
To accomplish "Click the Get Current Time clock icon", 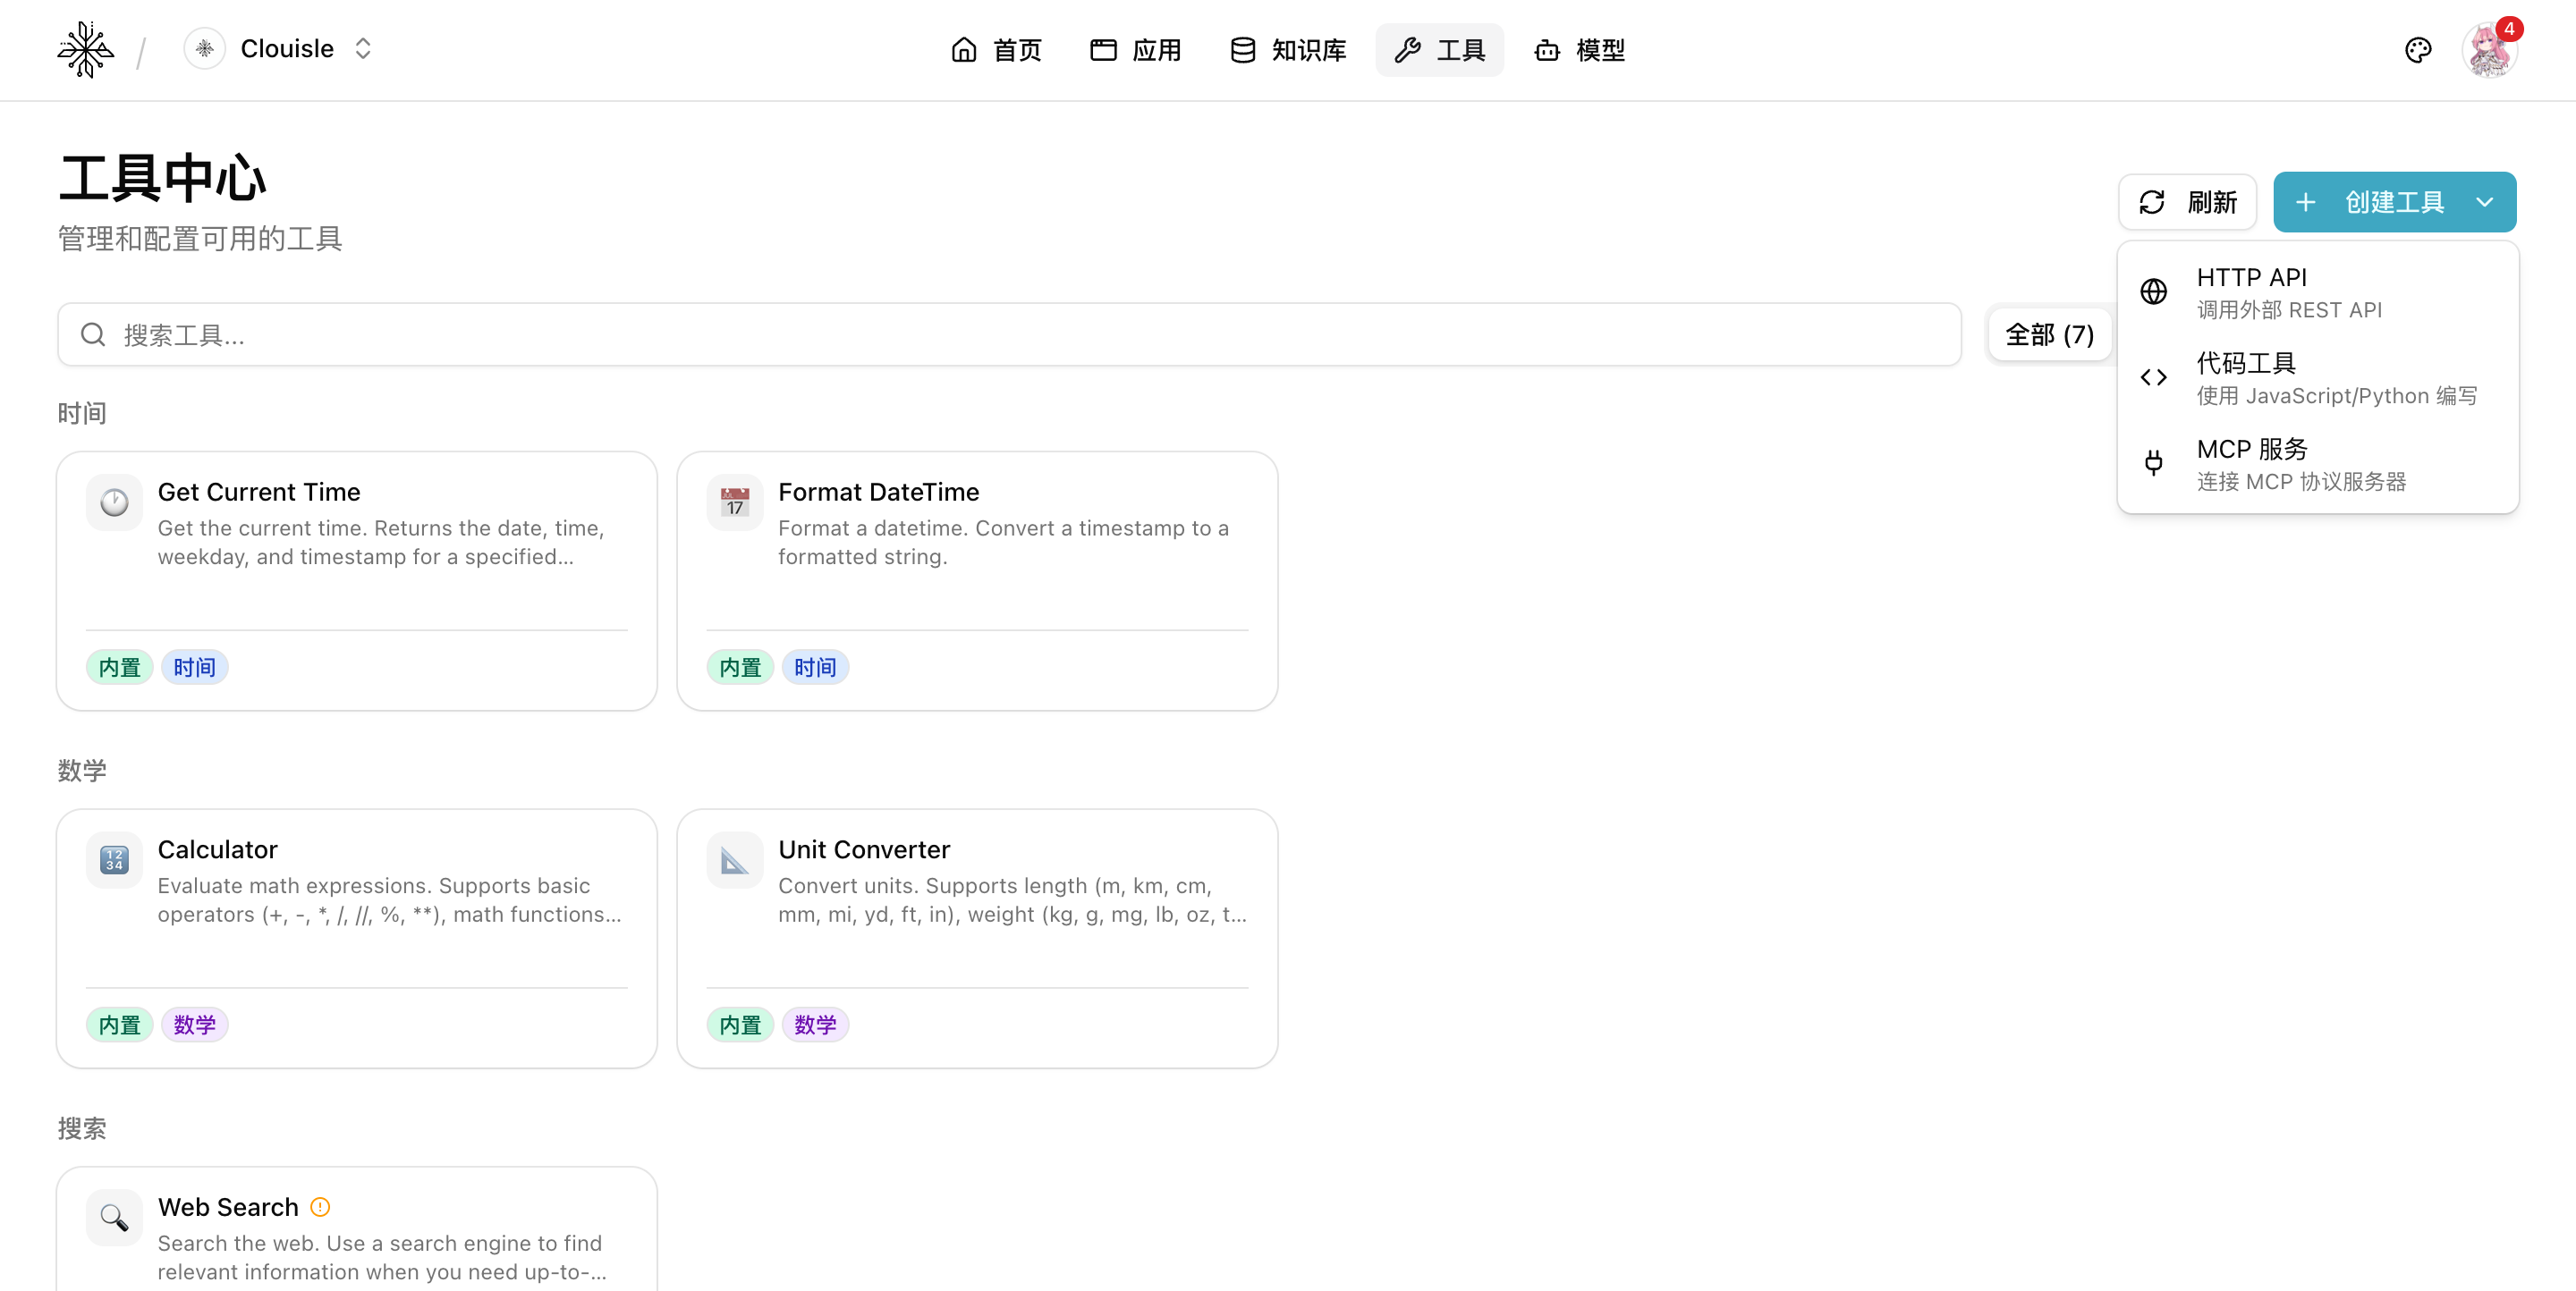I will coord(114,502).
